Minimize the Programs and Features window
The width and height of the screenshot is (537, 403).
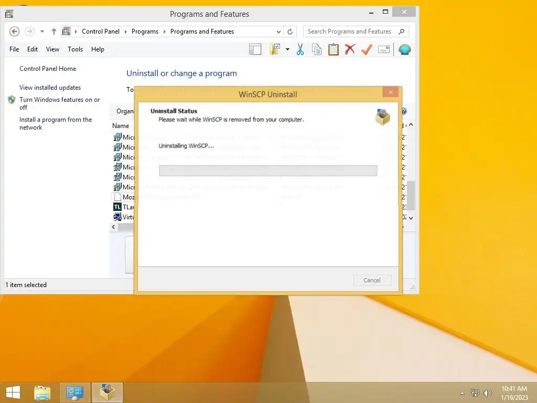[x=371, y=13]
